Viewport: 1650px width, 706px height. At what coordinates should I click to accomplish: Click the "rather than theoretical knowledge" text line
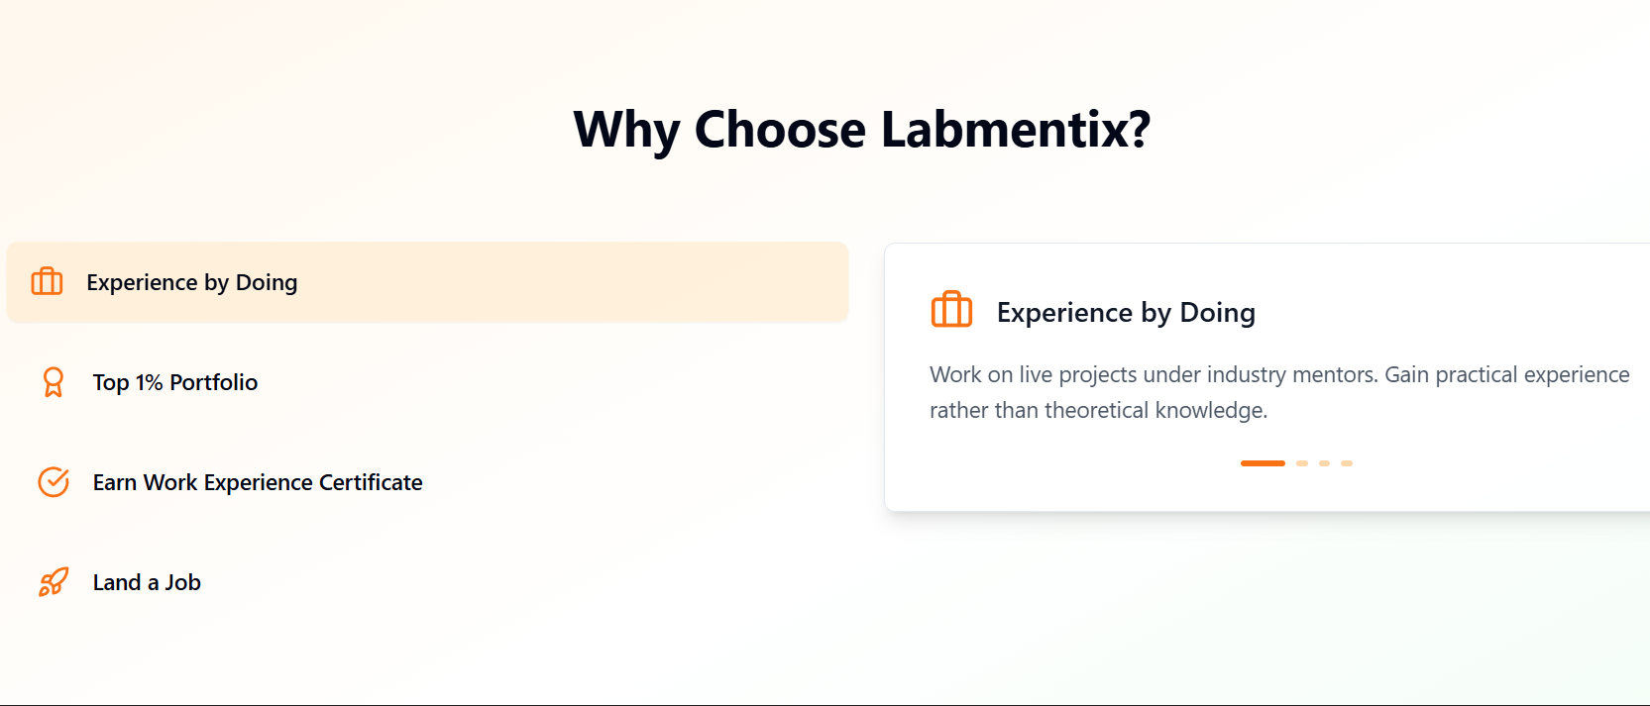pos(1098,411)
